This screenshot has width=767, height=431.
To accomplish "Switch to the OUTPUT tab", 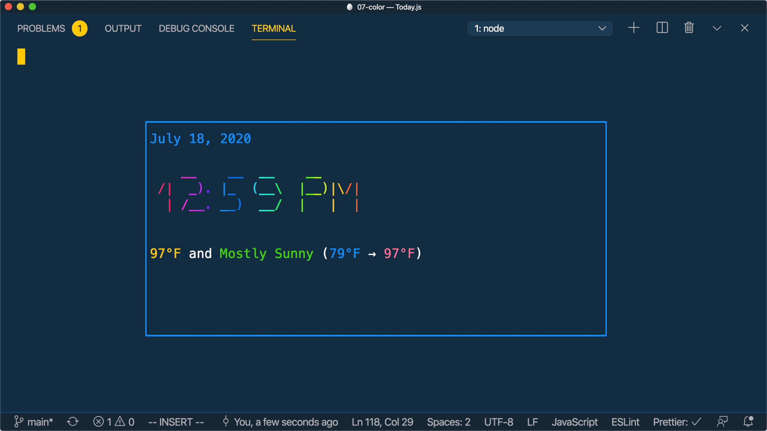I will 123,28.
